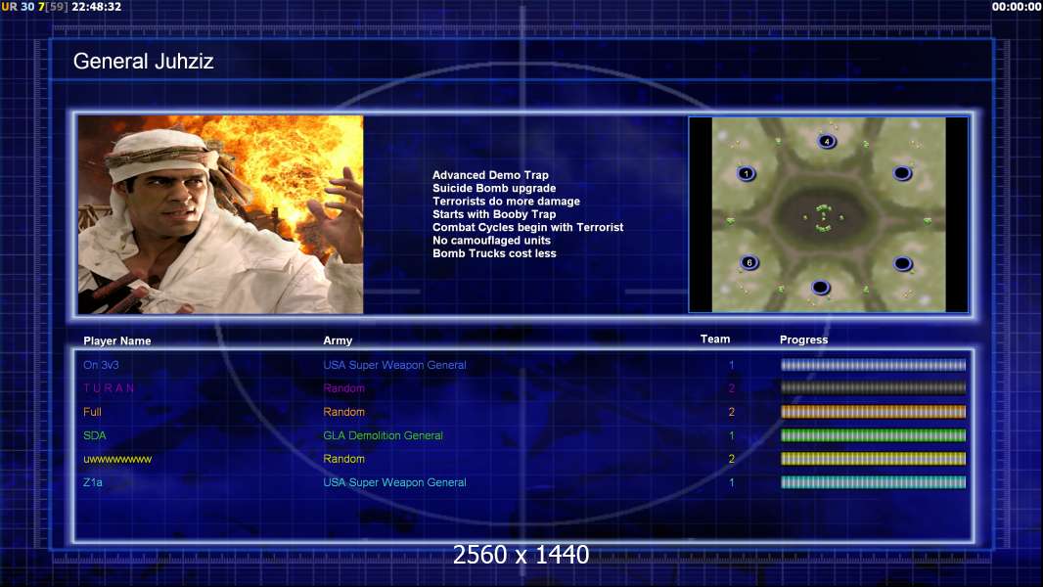The height and width of the screenshot is (587, 1043).
Task: Click Z1a's USA Super Weapon General army
Action: (394, 482)
